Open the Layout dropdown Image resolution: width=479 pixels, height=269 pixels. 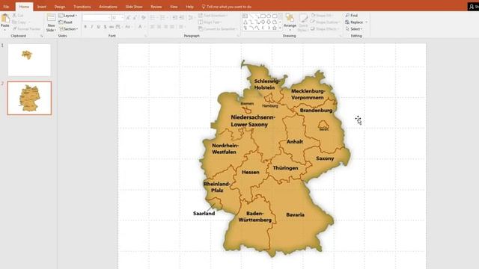point(68,15)
